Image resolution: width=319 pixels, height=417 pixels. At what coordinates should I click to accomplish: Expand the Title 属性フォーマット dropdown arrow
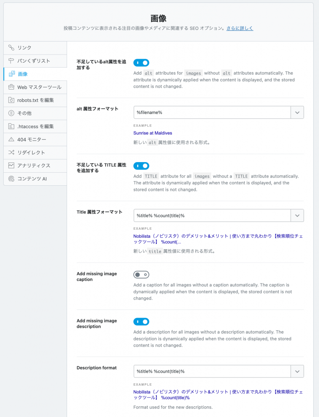tap(297, 216)
